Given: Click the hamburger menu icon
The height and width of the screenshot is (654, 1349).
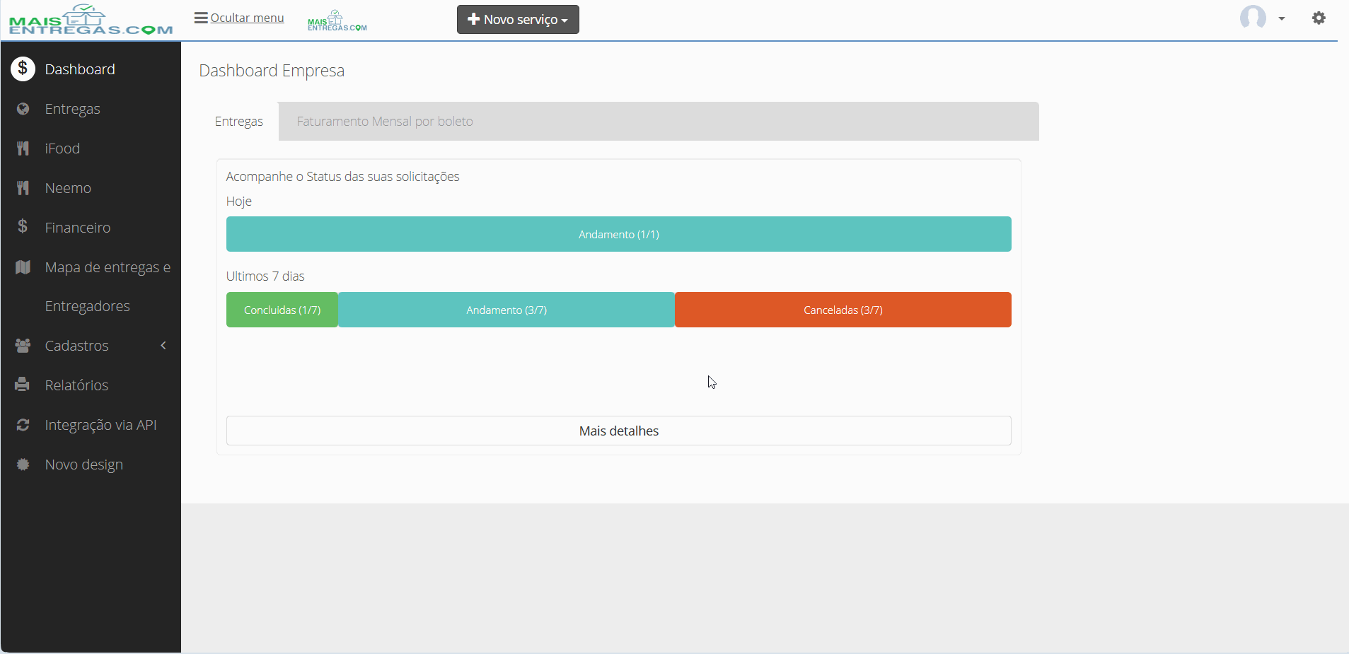Looking at the screenshot, I should 201,18.
